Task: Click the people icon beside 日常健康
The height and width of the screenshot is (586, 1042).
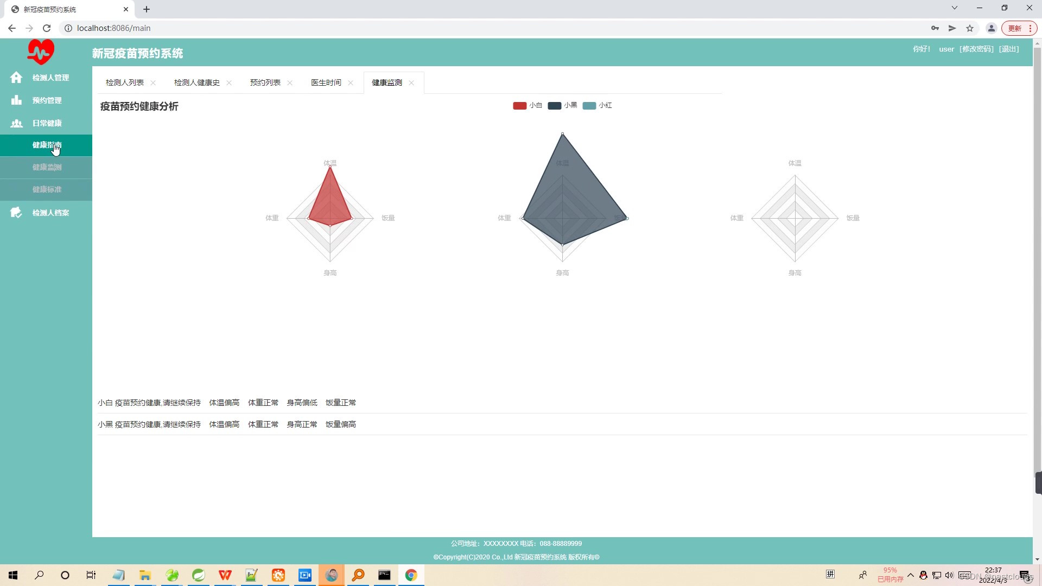Action: 16,123
